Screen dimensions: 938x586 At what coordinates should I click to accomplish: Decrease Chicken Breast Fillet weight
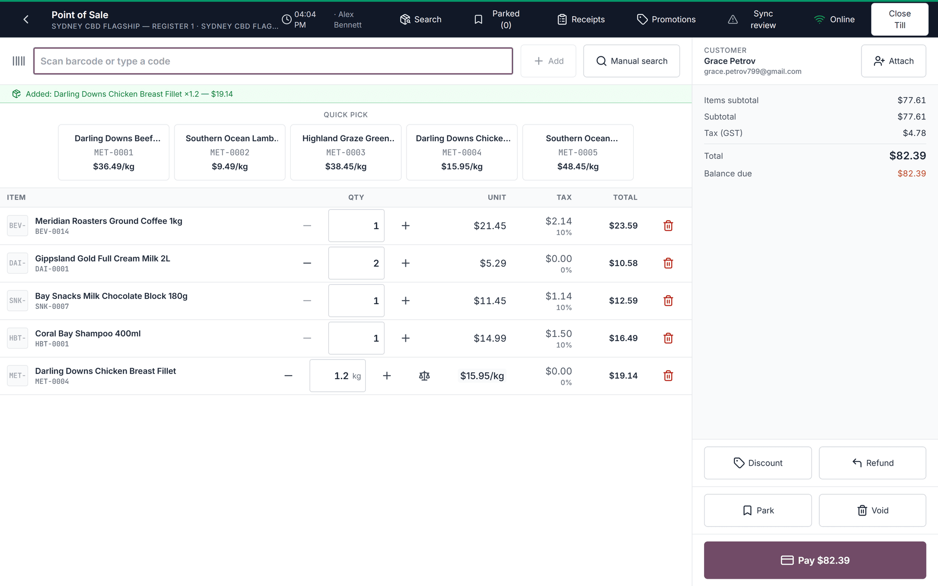click(x=288, y=376)
